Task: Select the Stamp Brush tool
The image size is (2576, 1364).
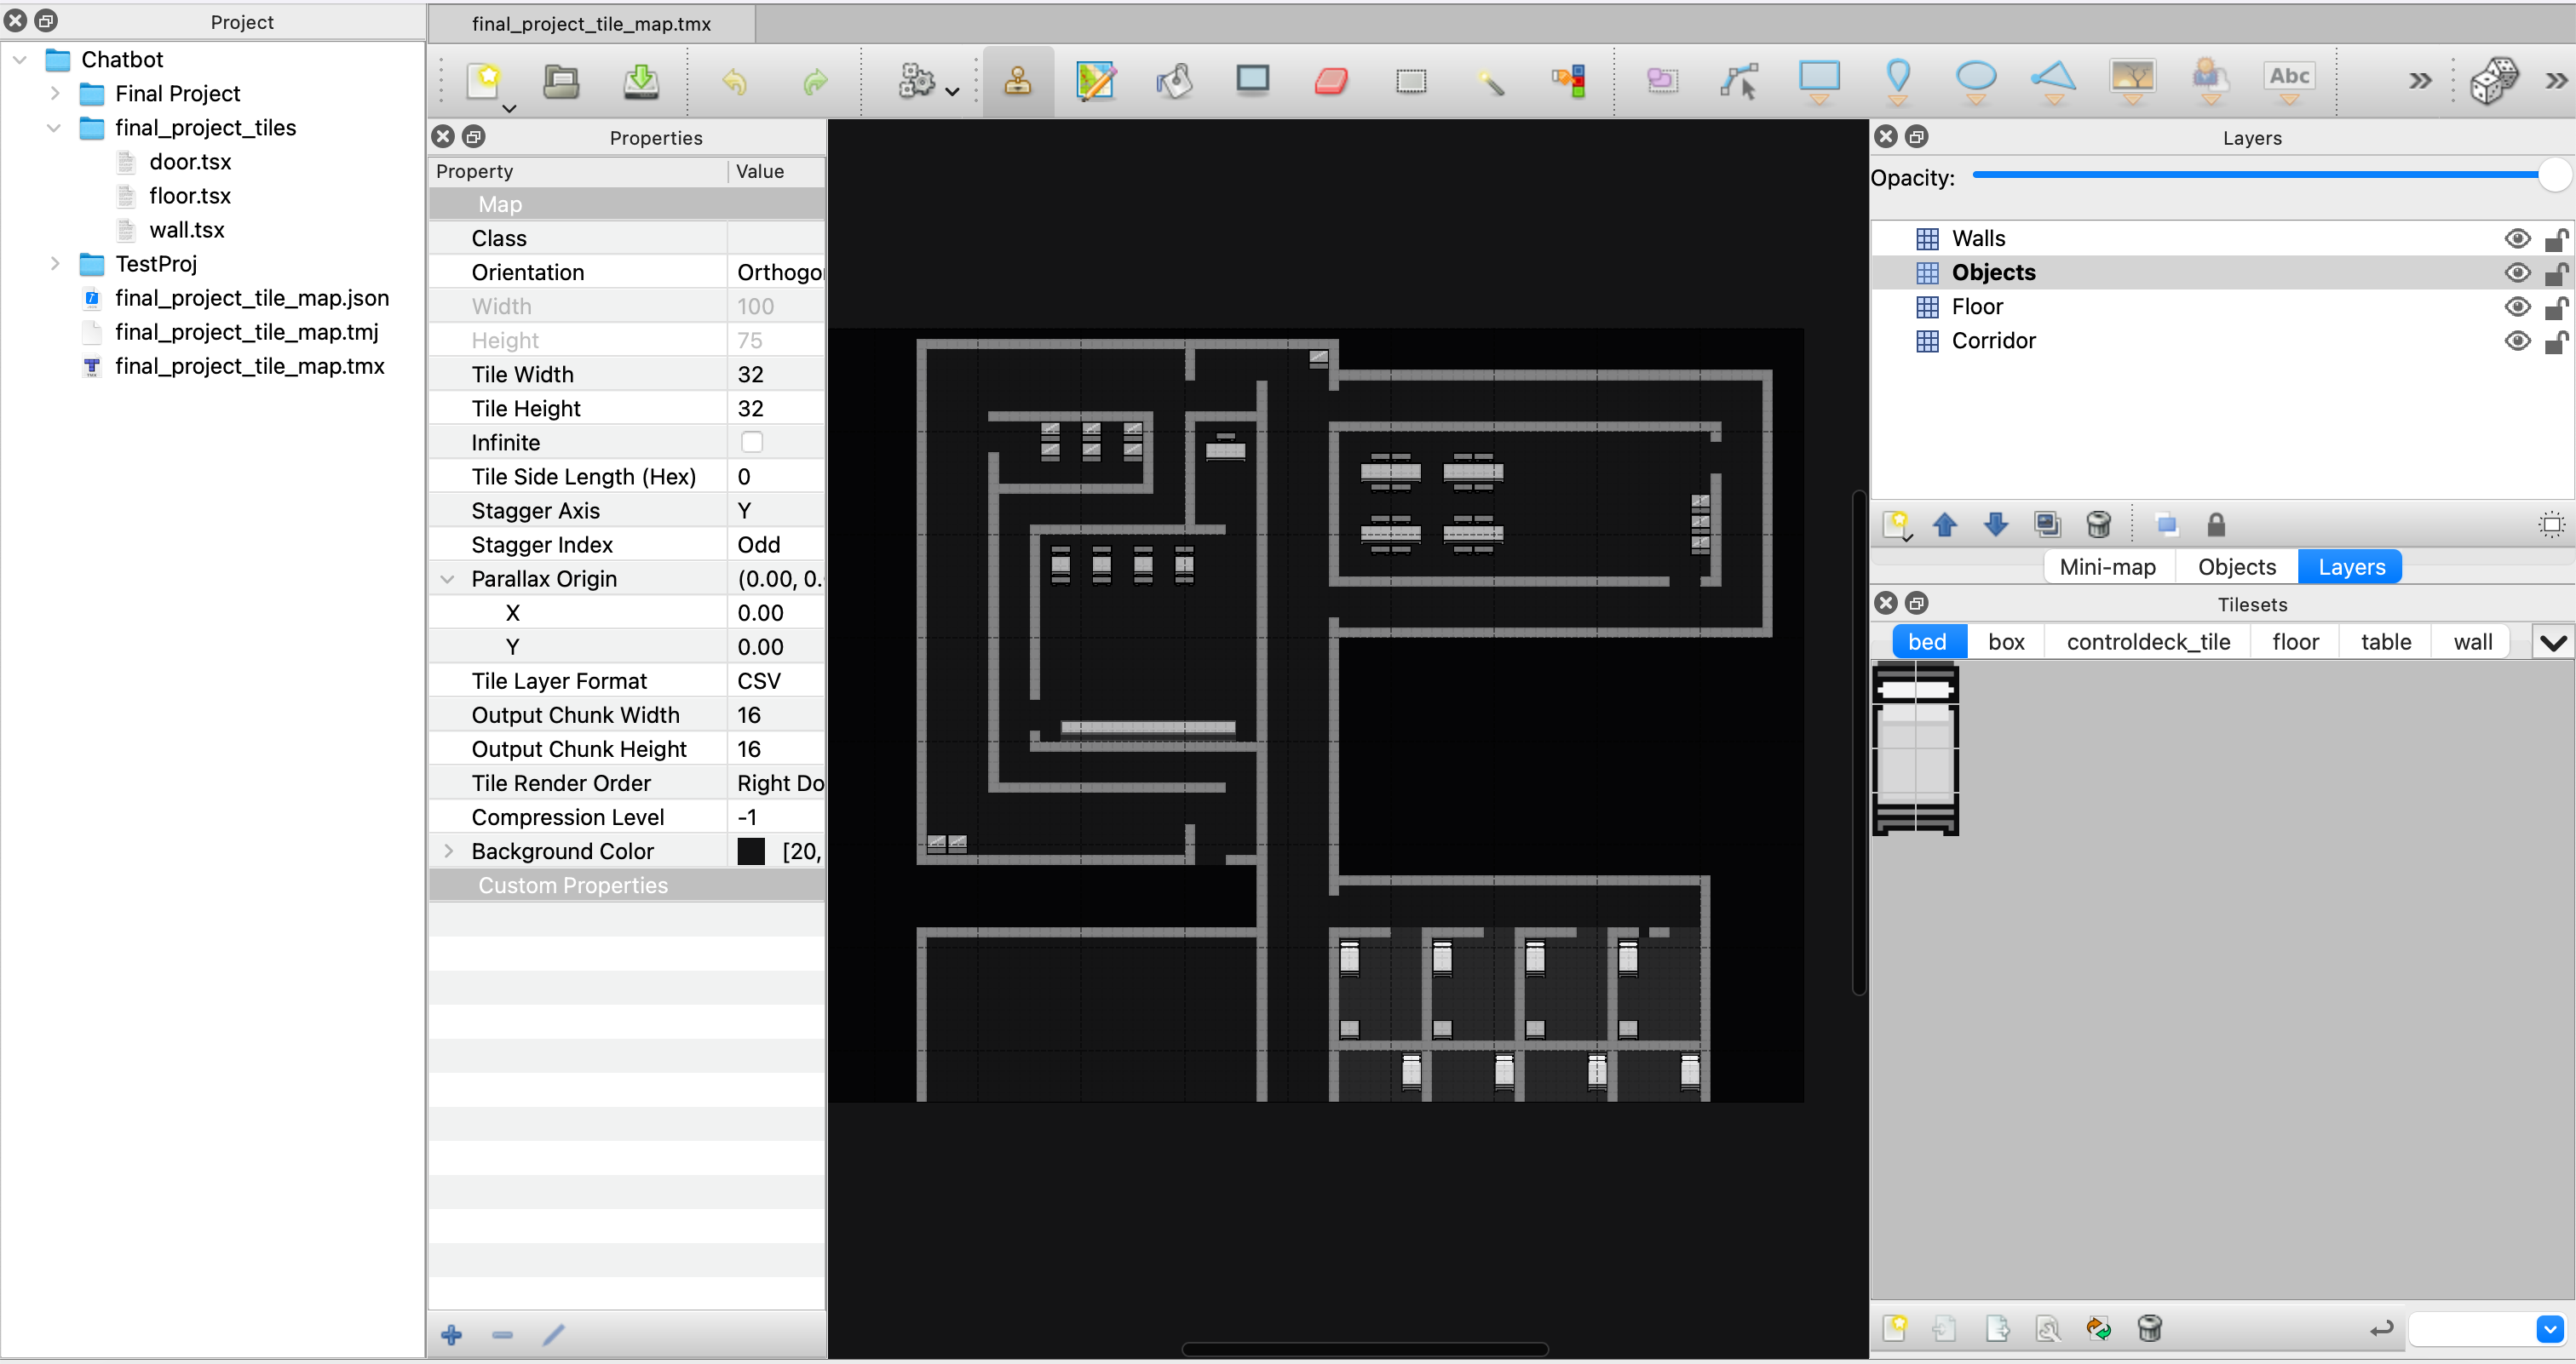Action: click(x=1017, y=80)
